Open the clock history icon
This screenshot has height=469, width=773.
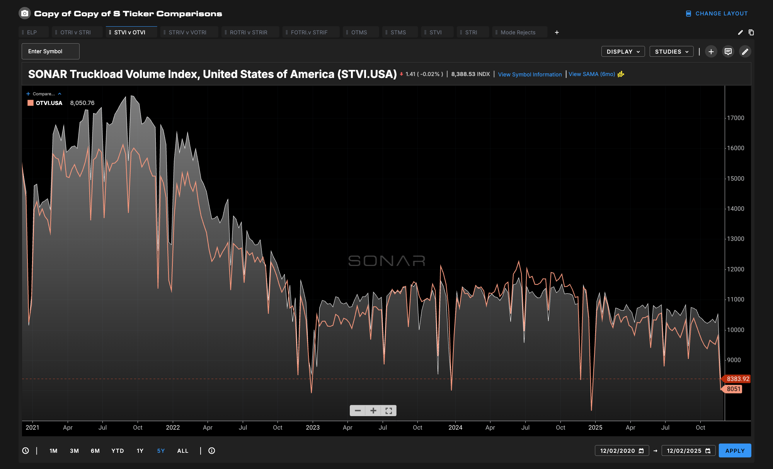(26, 451)
